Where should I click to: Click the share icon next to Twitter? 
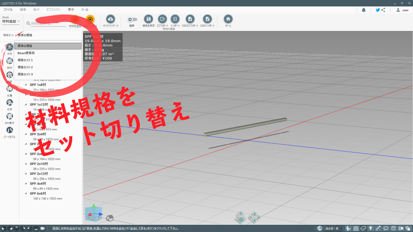pyautogui.click(x=383, y=10)
